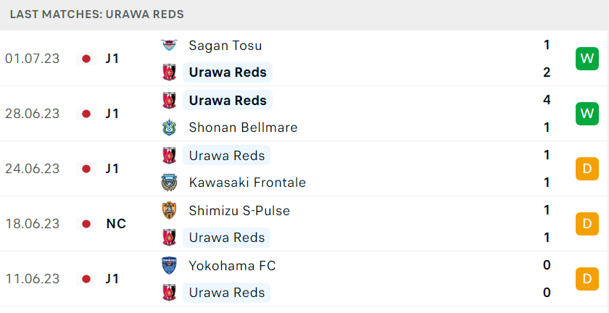Click orange D badge for Yokohama FC match

pyautogui.click(x=587, y=279)
